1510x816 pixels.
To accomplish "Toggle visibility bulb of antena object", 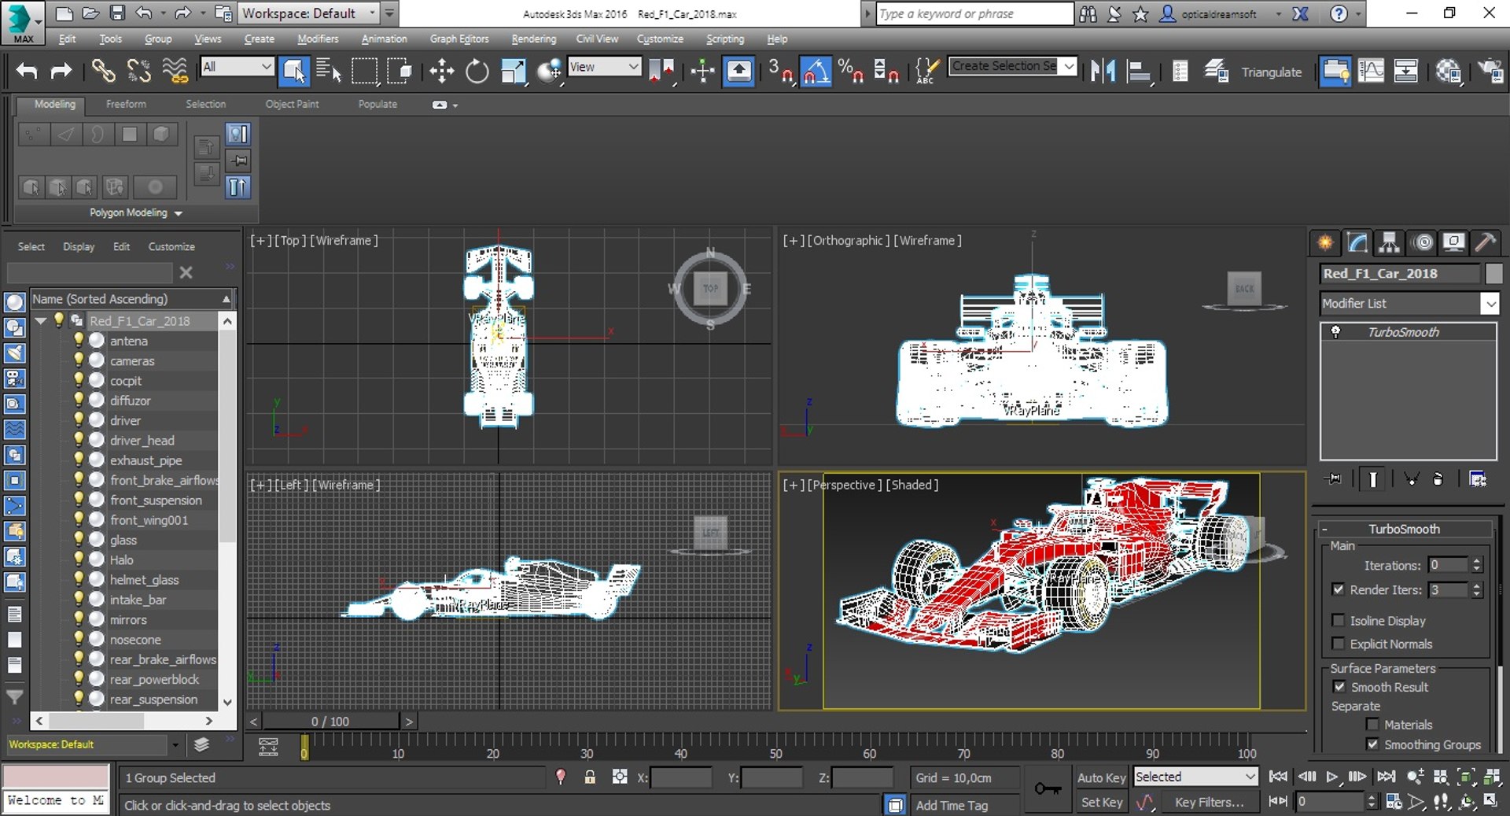I will click(x=78, y=340).
